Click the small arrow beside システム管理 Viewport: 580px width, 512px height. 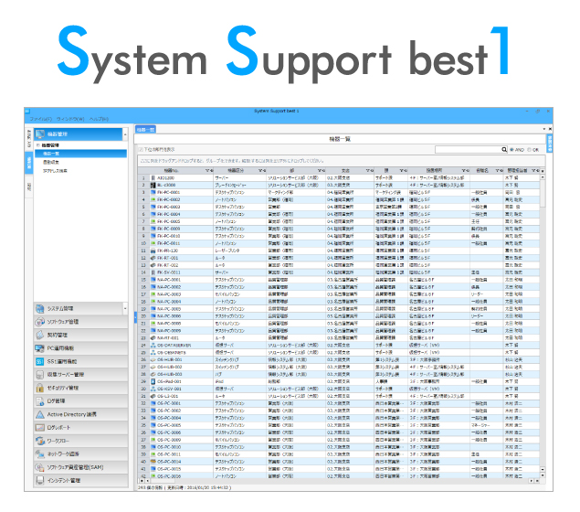coord(125,308)
